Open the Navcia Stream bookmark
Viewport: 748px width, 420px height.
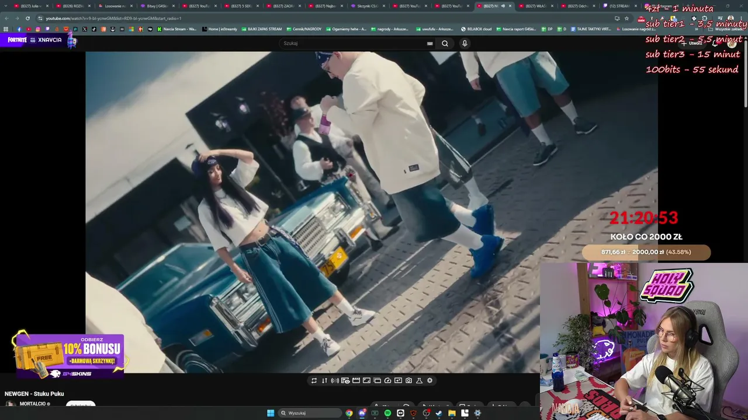(x=176, y=29)
